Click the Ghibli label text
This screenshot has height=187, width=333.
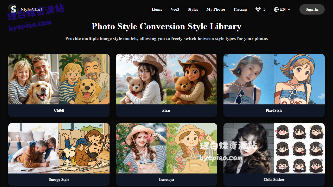tap(59, 110)
